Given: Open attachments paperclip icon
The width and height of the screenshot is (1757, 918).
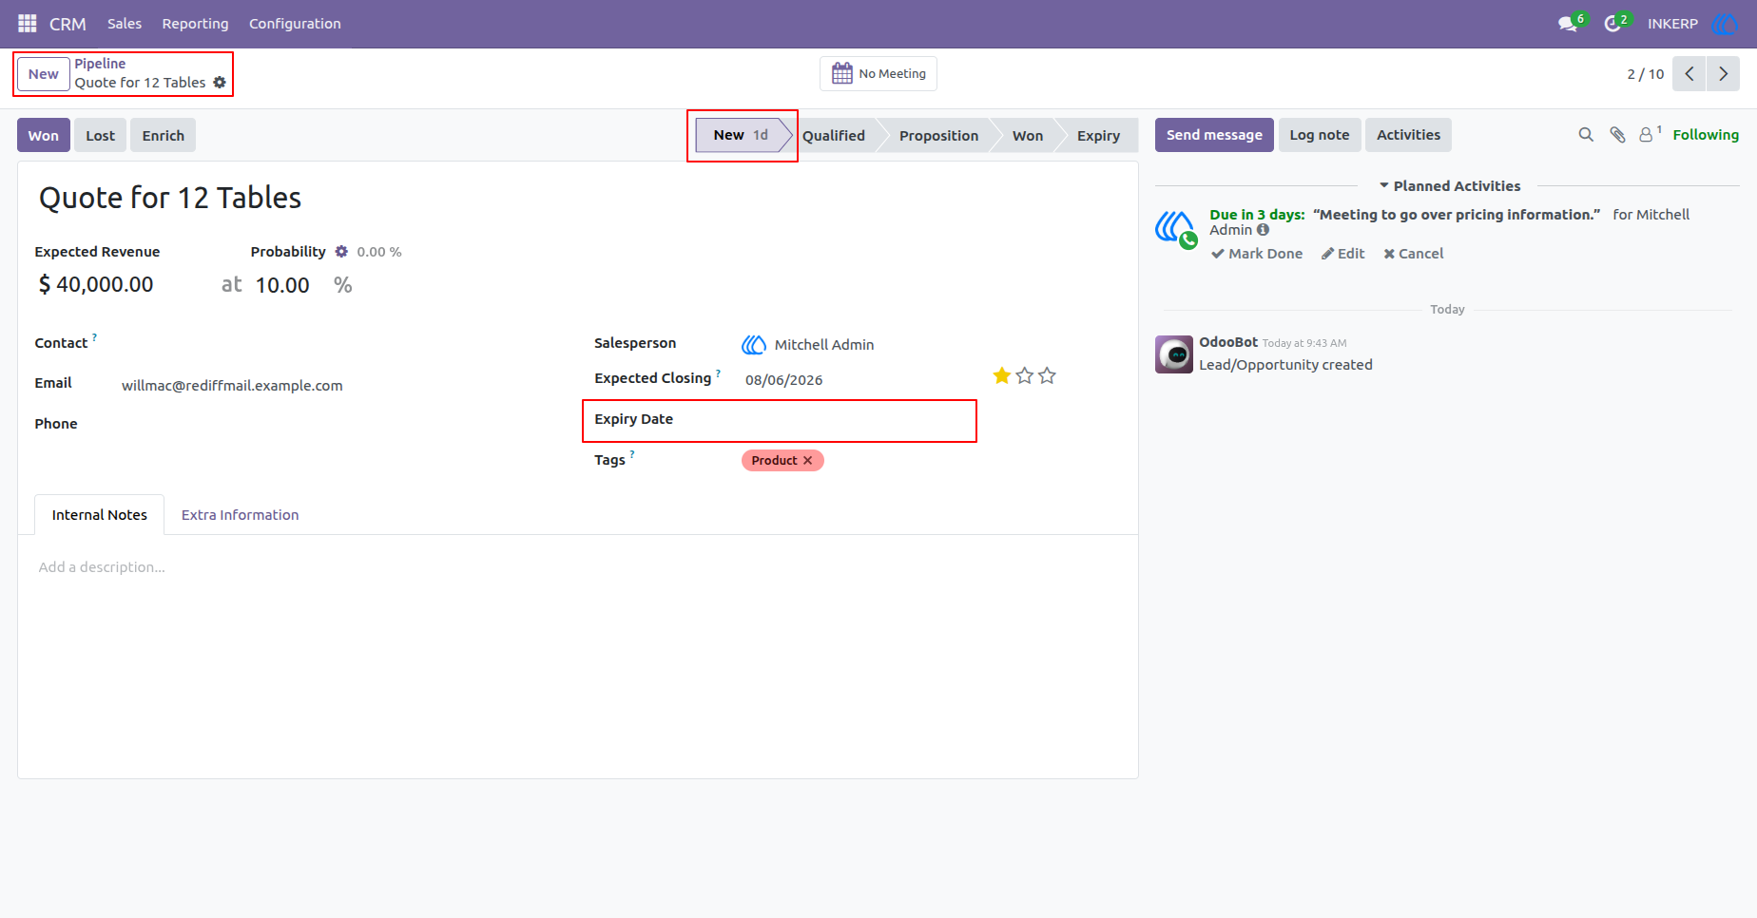Looking at the screenshot, I should click(1617, 135).
